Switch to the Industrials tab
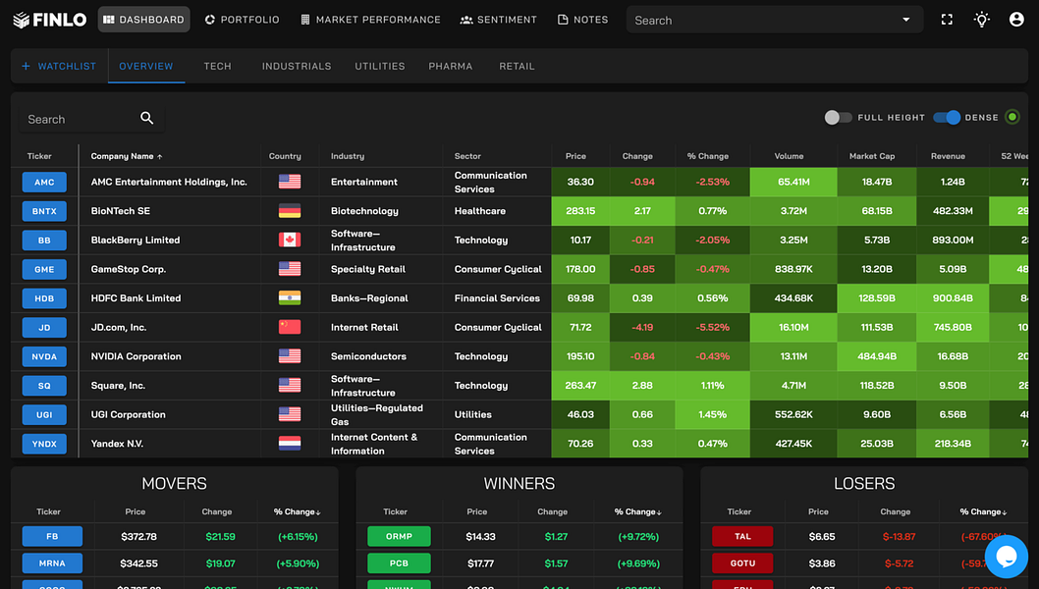Viewport: 1039px width, 589px height. [x=297, y=66]
